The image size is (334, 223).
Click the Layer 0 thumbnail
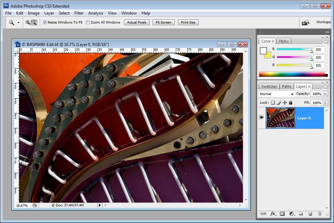pyautogui.click(x=281, y=118)
